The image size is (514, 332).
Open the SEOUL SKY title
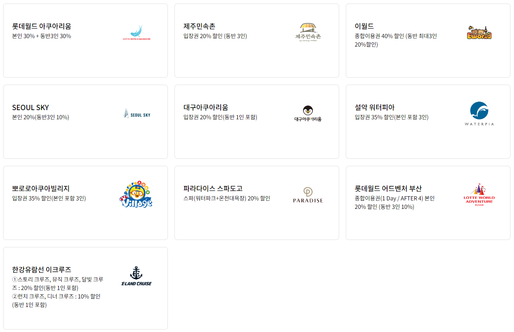coord(30,108)
